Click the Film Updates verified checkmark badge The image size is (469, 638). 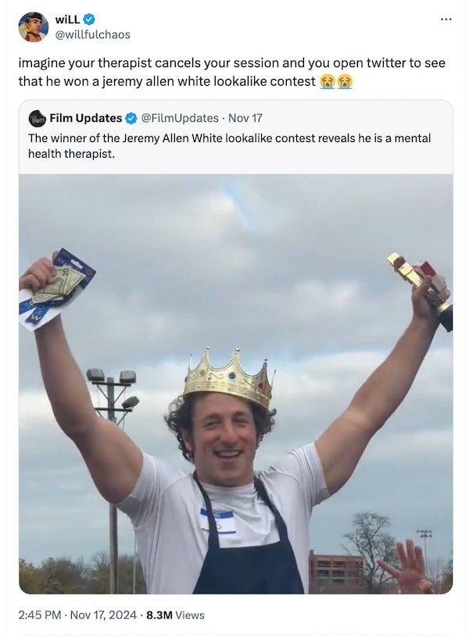(131, 118)
